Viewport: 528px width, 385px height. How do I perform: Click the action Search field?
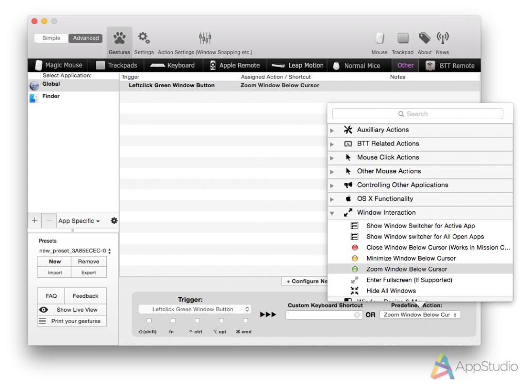417,114
